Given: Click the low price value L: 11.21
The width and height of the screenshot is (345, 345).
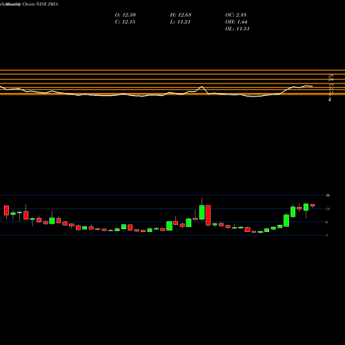Looking at the screenshot, I should click(x=180, y=22).
